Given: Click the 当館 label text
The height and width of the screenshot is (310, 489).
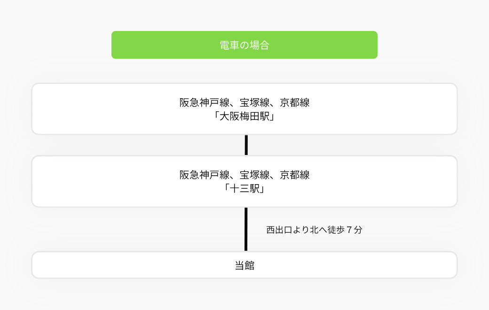Looking at the screenshot, I should coord(244,265).
